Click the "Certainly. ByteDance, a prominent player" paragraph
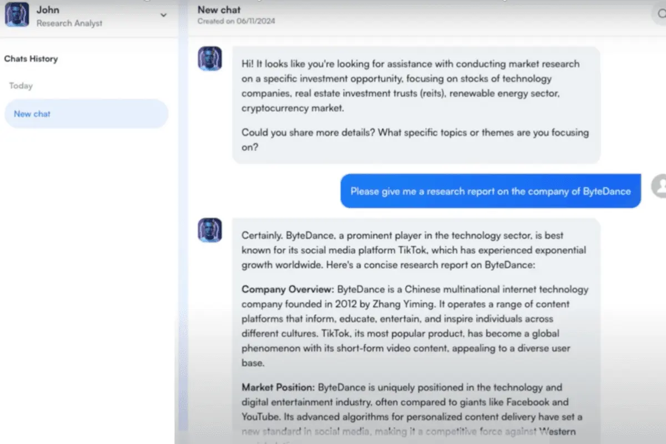 tap(414, 250)
